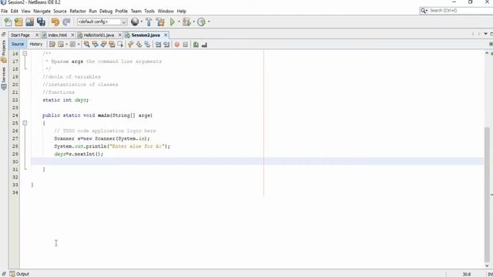This screenshot has width=493, height=277.
Task: Click the New Project toolbar icon
Action: click(x=18, y=22)
